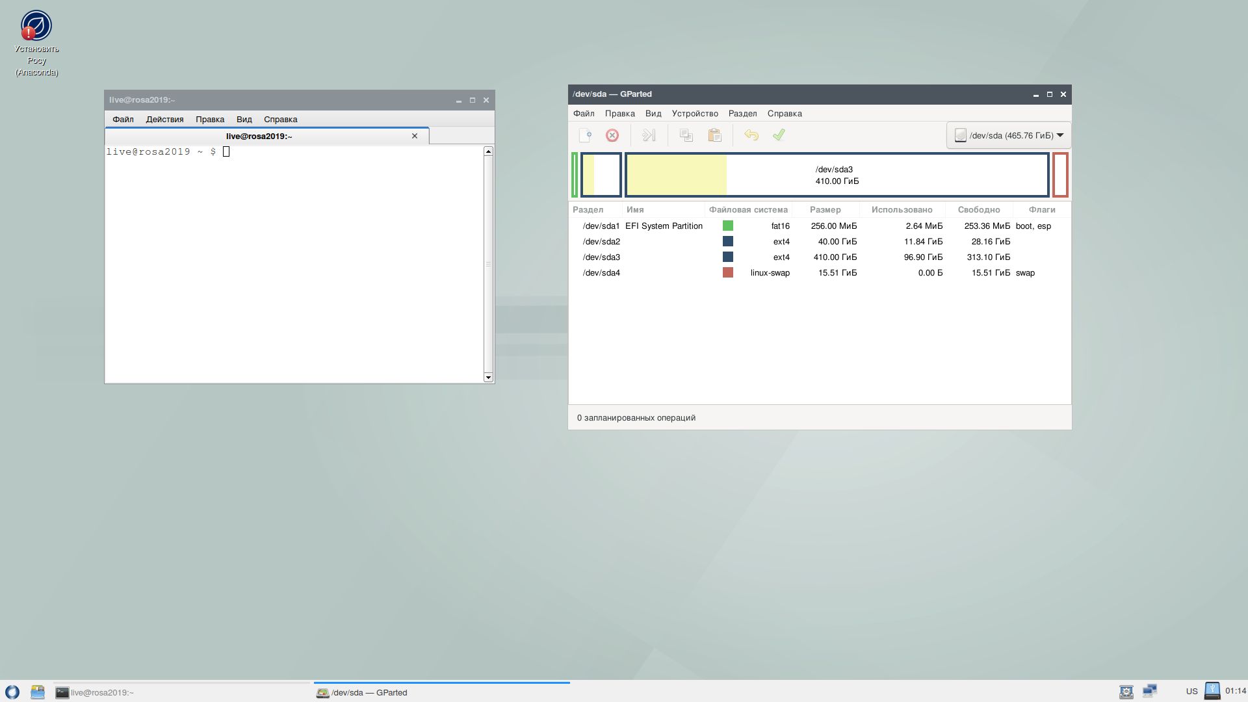Open the Раздел menu in GParted
The height and width of the screenshot is (702, 1248).
[742, 113]
